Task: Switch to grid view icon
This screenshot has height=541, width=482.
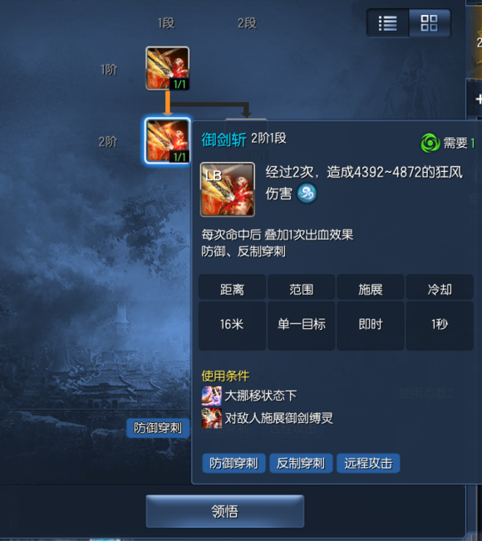Action: coord(429,23)
